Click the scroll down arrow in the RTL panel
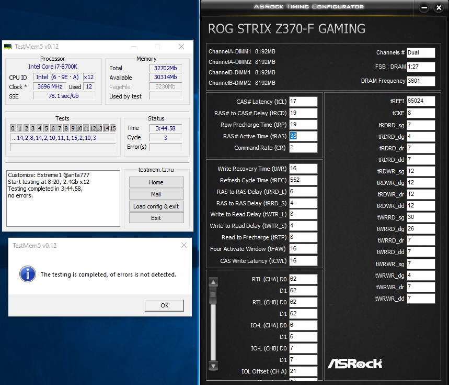This screenshot has width=449, height=385. pyautogui.click(x=213, y=366)
